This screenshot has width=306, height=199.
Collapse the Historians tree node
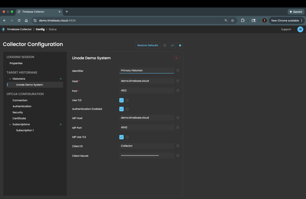10,79
